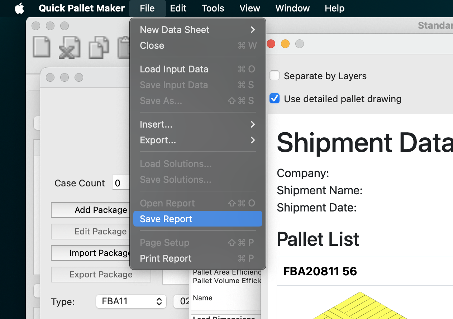This screenshot has height=319, width=453.
Task: Click the Import Package button
Action: 90,253
